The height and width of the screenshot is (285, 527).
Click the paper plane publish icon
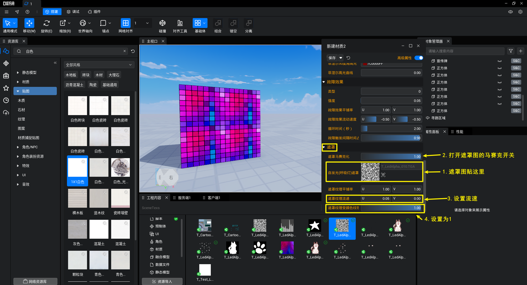[x=17, y=12]
